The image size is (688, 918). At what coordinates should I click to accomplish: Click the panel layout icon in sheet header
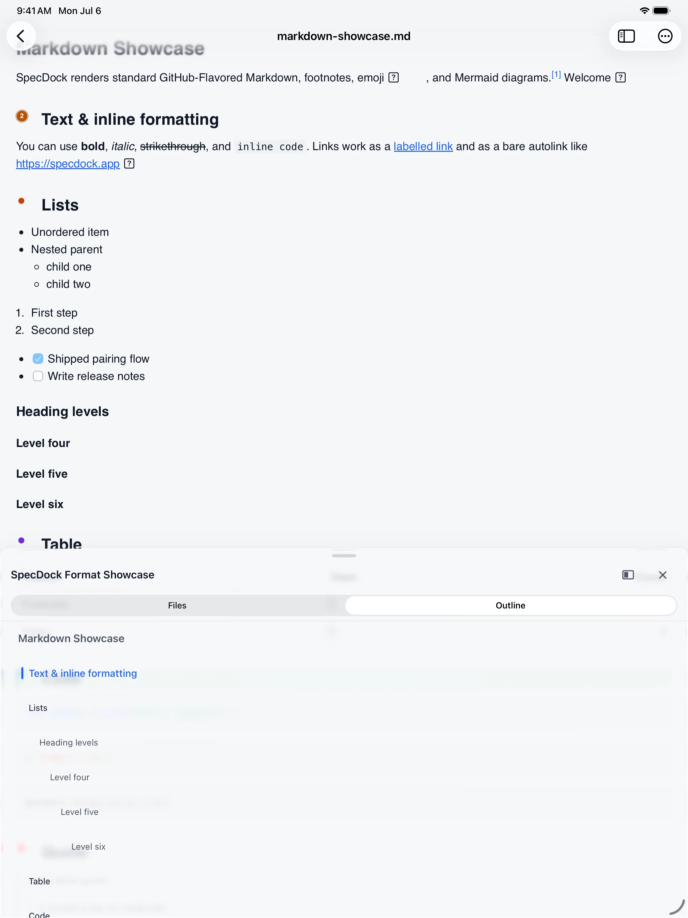[628, 575]
